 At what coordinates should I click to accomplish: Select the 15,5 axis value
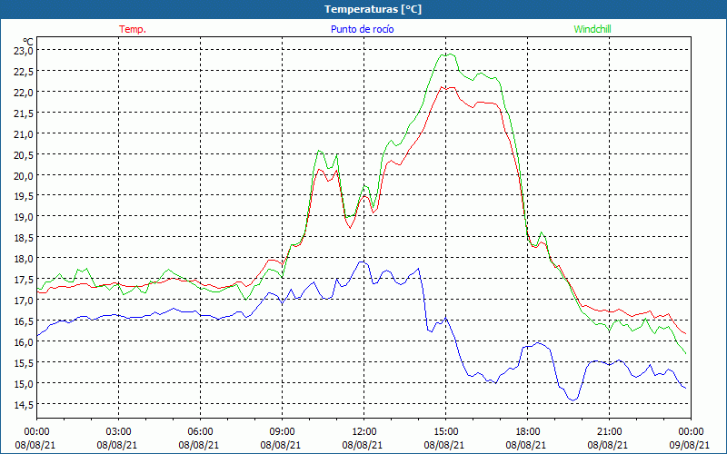pos(24,362)
